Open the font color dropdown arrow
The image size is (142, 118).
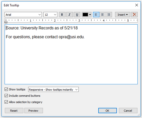[90, 15]
